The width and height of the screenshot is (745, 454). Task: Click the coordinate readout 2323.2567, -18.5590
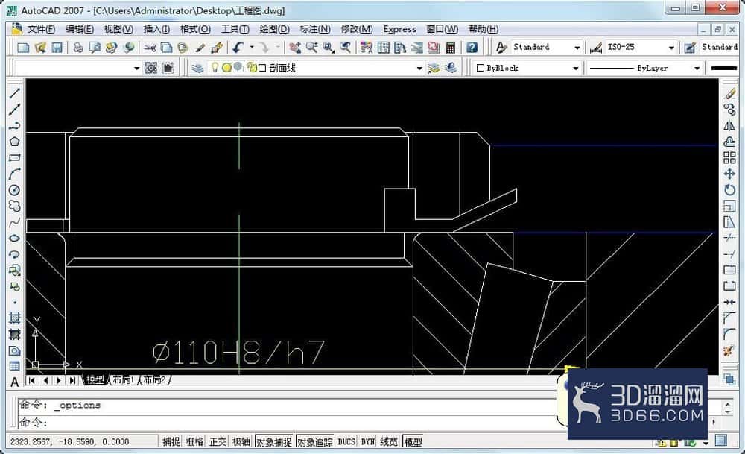[x=82, y=441]
